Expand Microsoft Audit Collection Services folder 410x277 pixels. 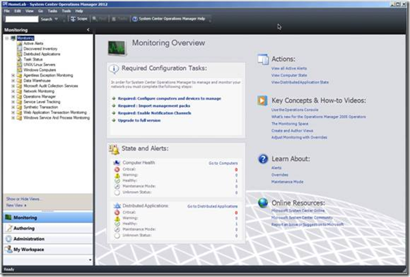[13, 86]
